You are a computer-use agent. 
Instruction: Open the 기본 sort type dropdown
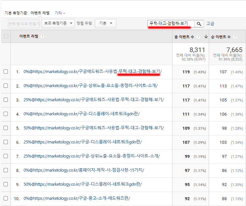[x=105, y=23]
